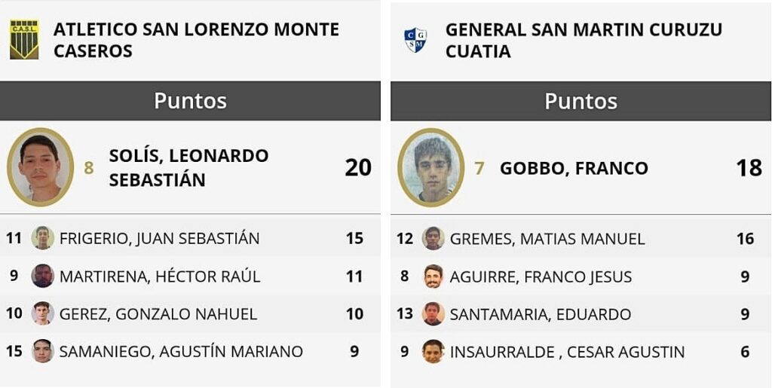Open the General San Martin Curuzu Cuatia team name
This screenshot has height=388, width=772.
pos(584,40)
